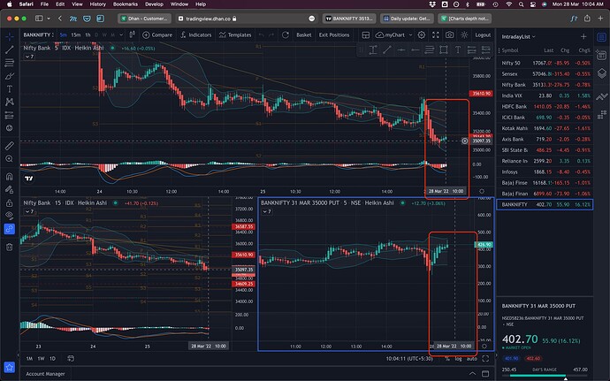Screen dimensions: 610x381
Task: Add symbol with the watchlist plus icon
Action: [583, 36]
